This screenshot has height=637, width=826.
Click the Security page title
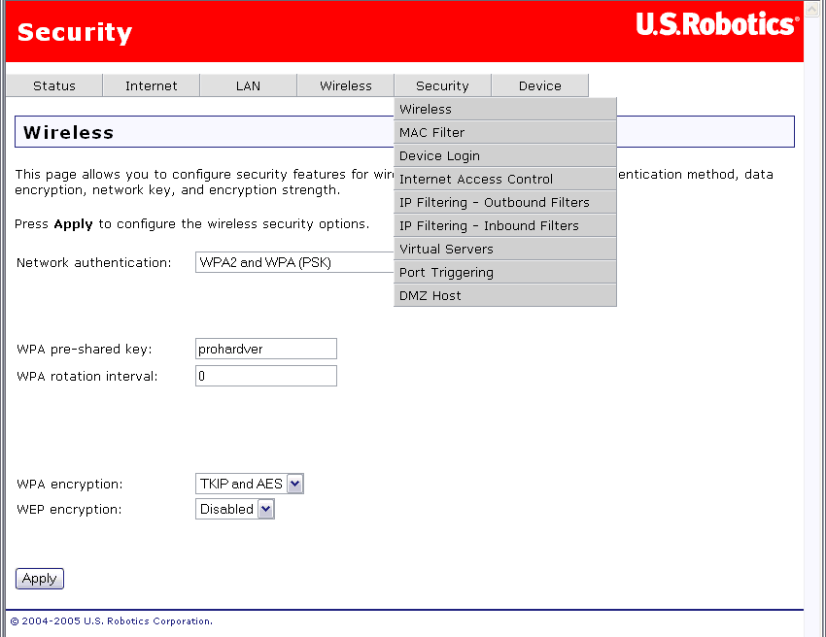tap(75, 32)
